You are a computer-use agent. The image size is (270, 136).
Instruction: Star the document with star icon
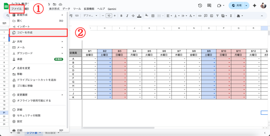tap(49, 4)
